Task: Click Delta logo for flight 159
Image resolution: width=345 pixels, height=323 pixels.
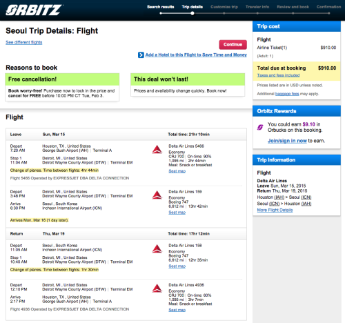Action: pyautogui.click(x=157, y=195)
